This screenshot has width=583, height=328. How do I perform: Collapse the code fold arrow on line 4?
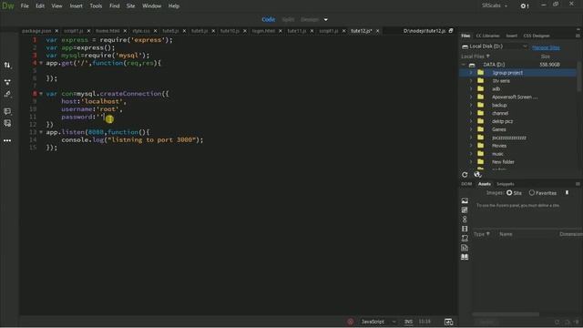(x=41, y=63)
